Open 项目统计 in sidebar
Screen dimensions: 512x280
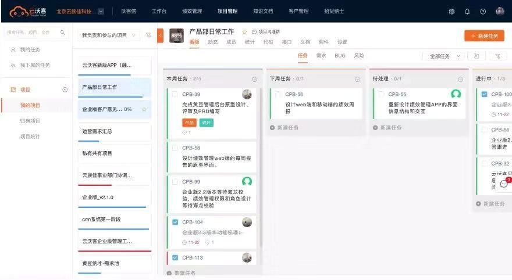[30, 137]
